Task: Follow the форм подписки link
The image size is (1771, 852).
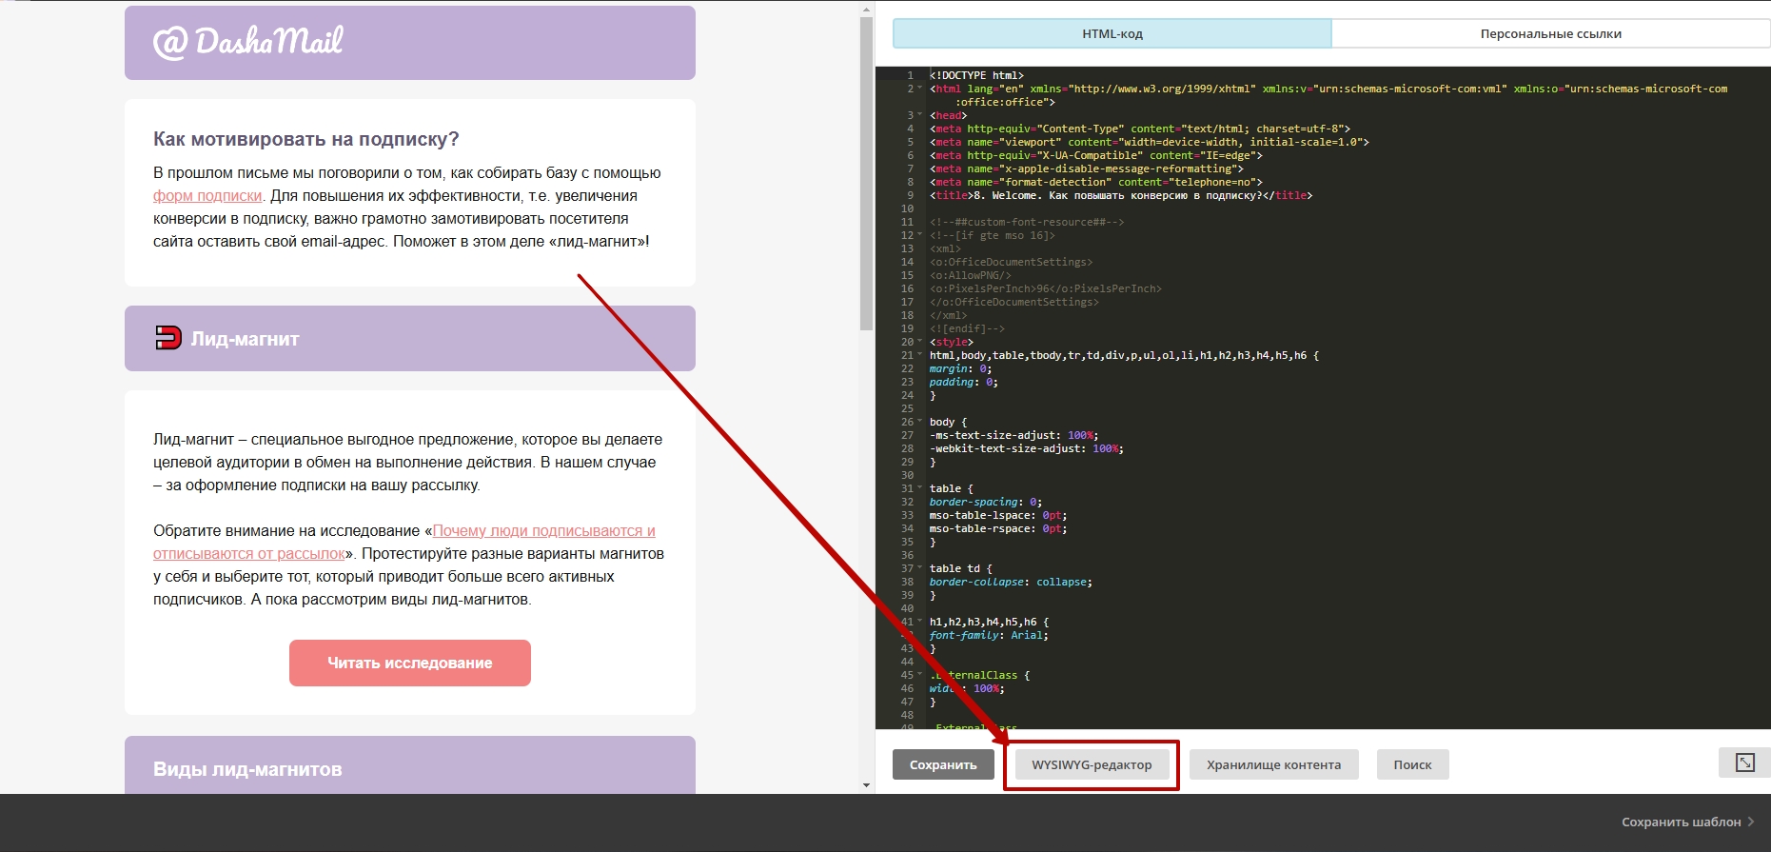Action: [207, 196]
